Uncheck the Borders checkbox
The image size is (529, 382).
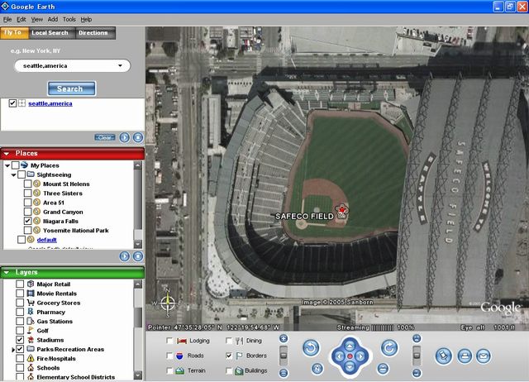coord(229,356)
